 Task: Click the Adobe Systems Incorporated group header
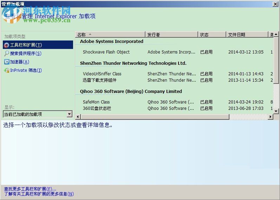click(x=112, y=41)
